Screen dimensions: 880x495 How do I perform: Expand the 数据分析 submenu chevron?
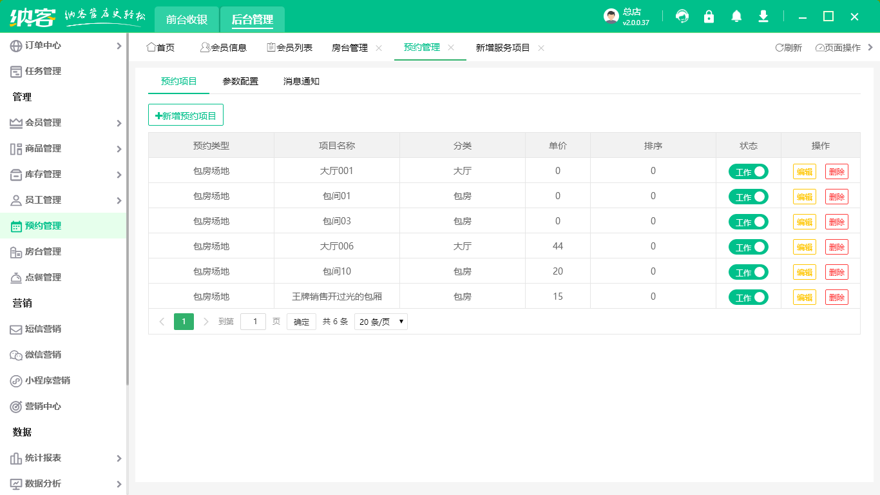click(x=119, y=484)
